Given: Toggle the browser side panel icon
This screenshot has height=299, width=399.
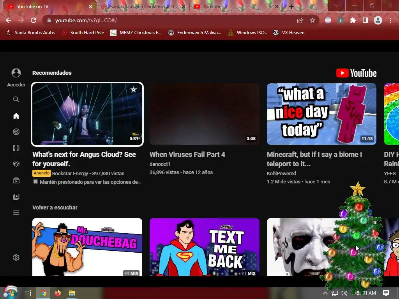Looking at the screenshot, I should pyautogui.click(x=365, y=20).
